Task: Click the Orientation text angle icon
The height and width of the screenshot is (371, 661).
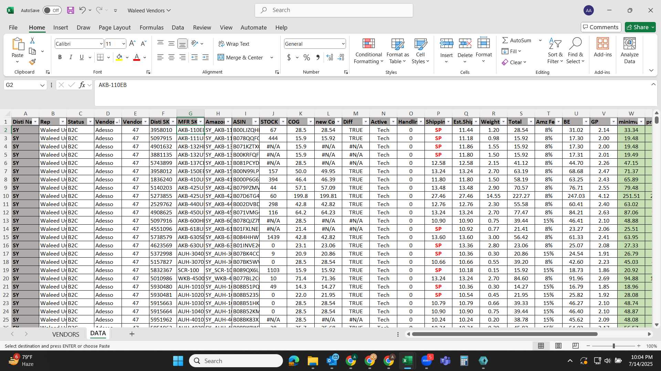Action: click(195, 44)
